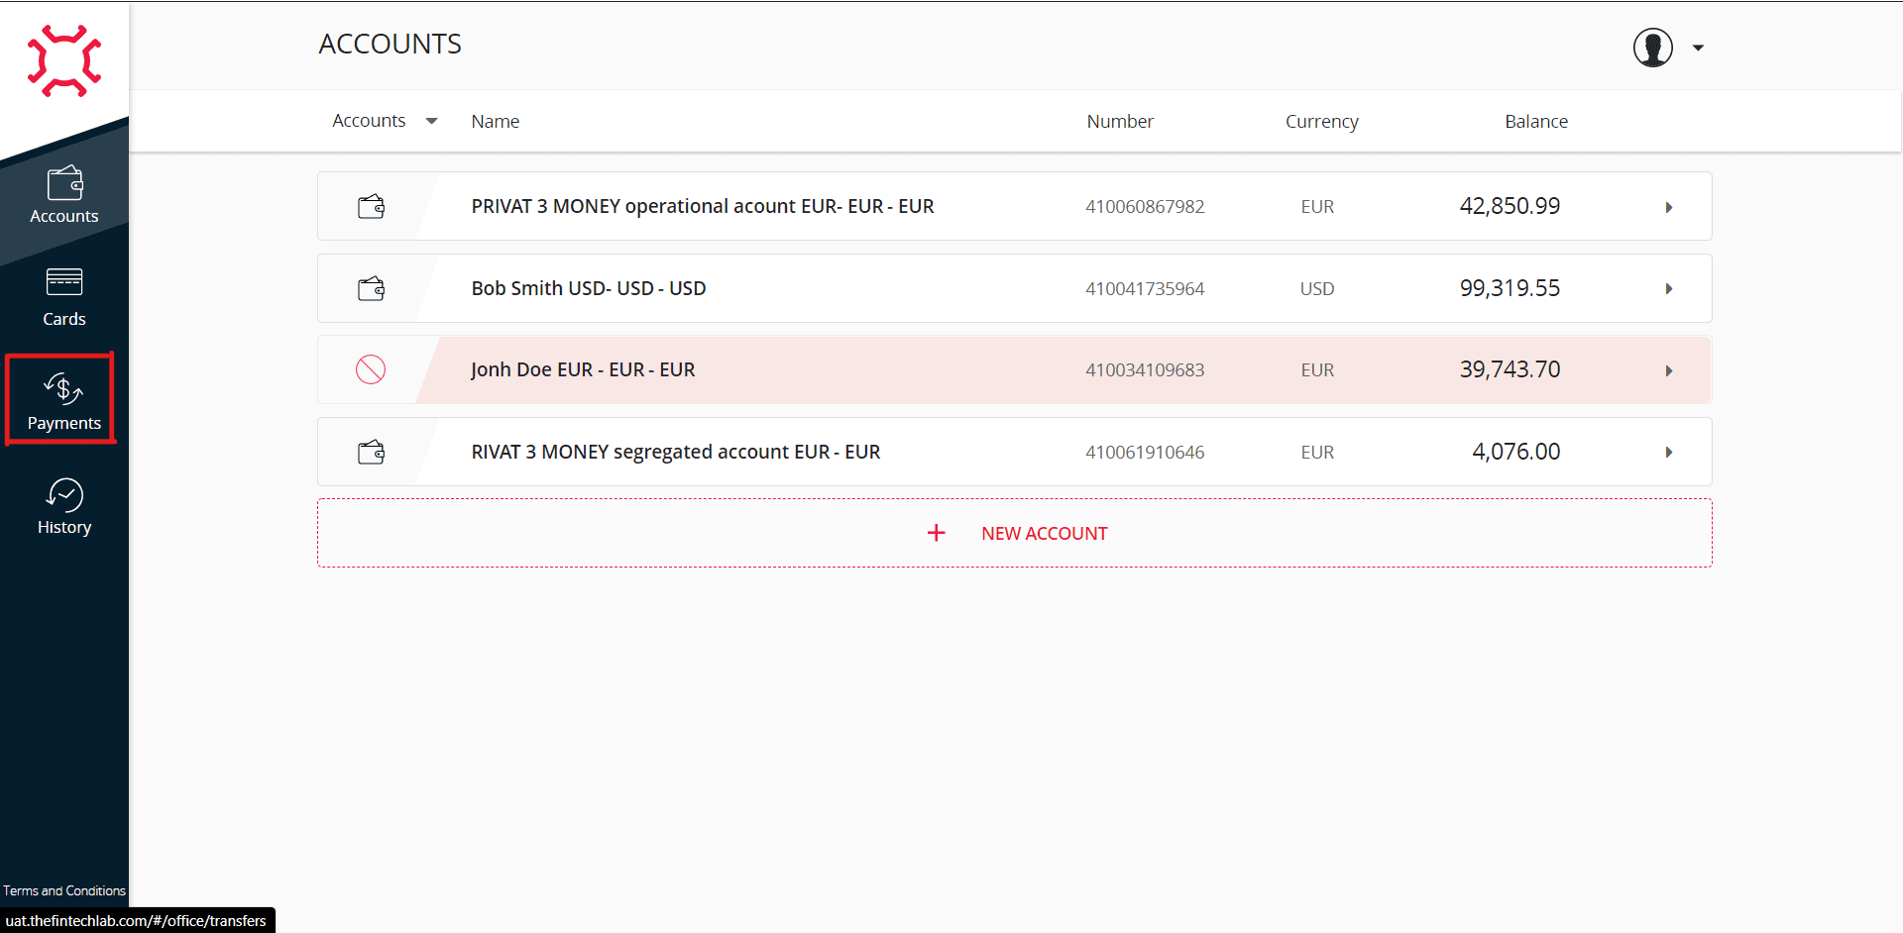The height and width of the screenshot is (933, 1903).
Task: Open the Payments sidebar icon
Action: [x=63, y=388]
